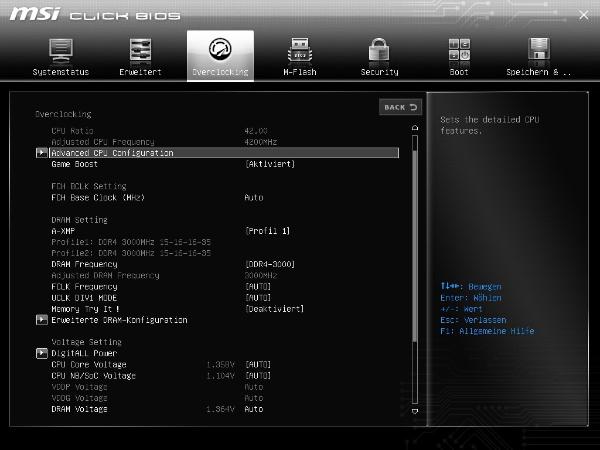The height and width of the screenshot is (450, 600).
Task: Switch to the M-Flash tab label
Action: point(300,72)
